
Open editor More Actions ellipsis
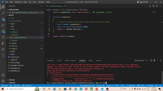click(160, 6)
